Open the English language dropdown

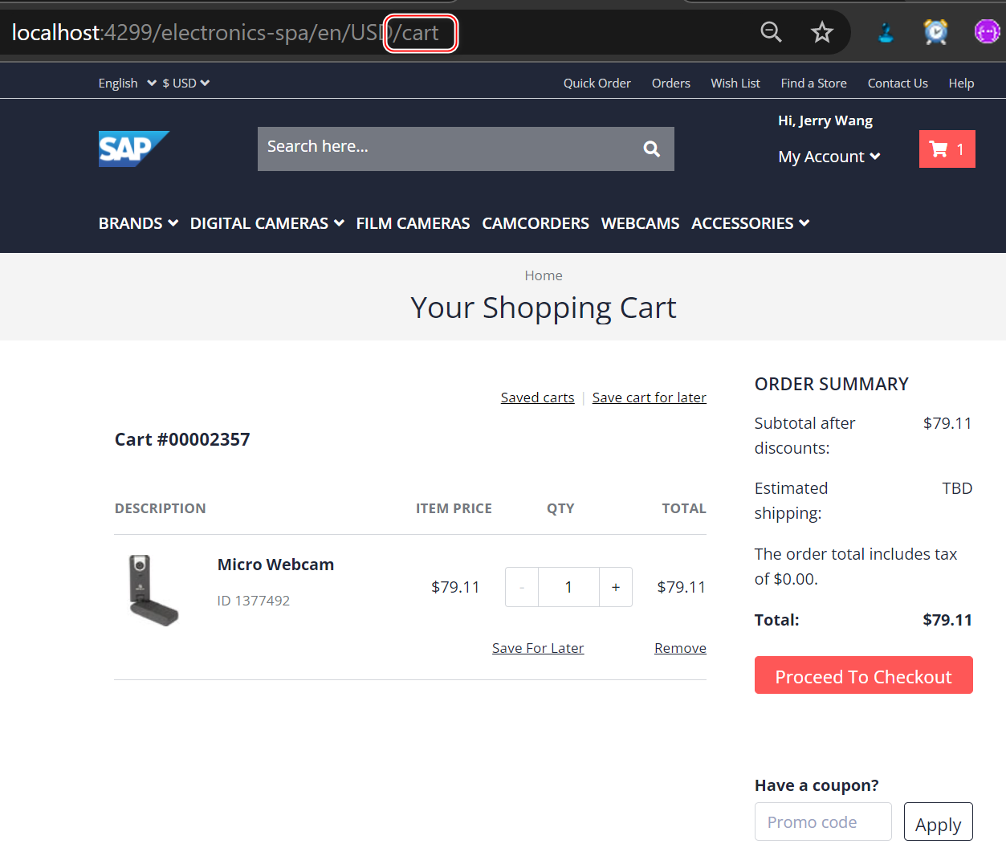pos(127,83)
